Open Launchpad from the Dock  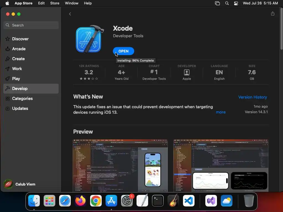(49, 201)
